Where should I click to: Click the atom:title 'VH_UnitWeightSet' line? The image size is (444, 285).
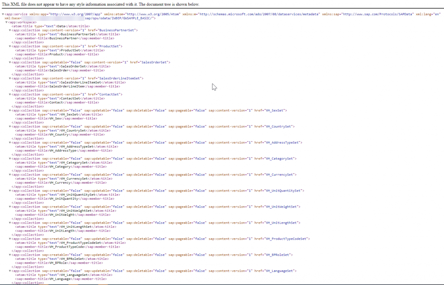pyautogui.click(x=65, y=211)
